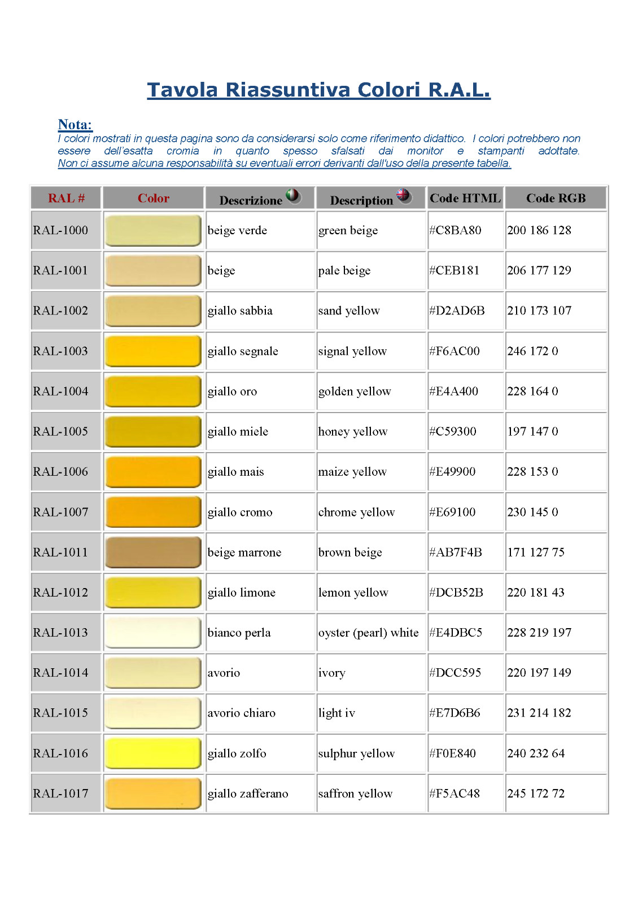Pick the RAL-1003 signal yellow swatch
This screenshot has width=638, height=903.
(153, 351)
